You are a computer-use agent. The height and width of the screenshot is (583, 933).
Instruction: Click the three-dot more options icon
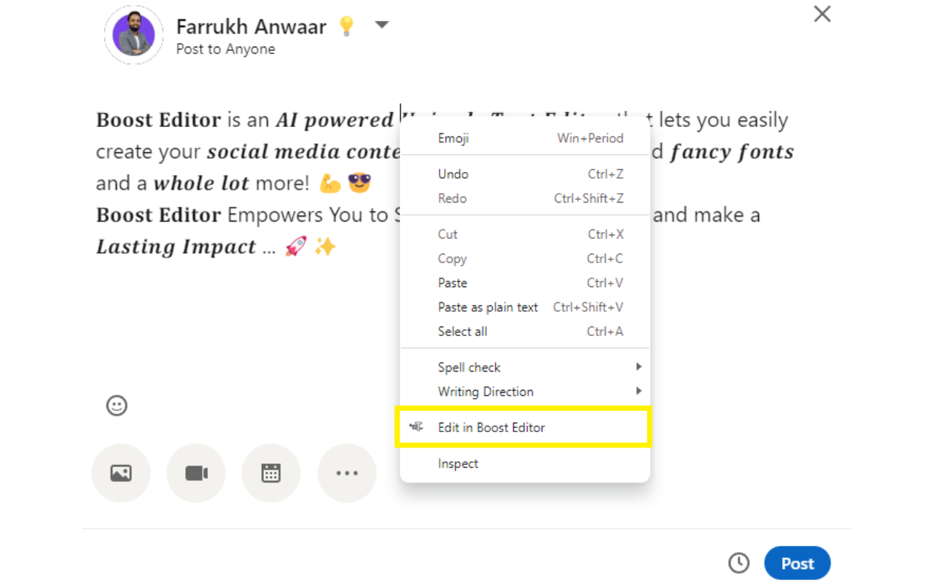[347, 473]
